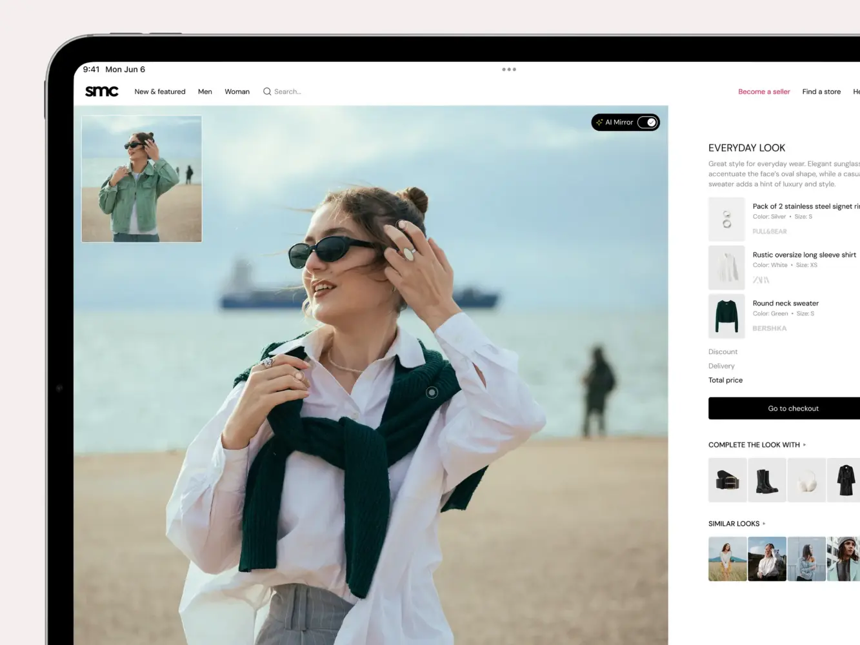Click the search magnifier icon
This screenshot has width=860, height=645.
pyautogui.click(x=267, y=92)
